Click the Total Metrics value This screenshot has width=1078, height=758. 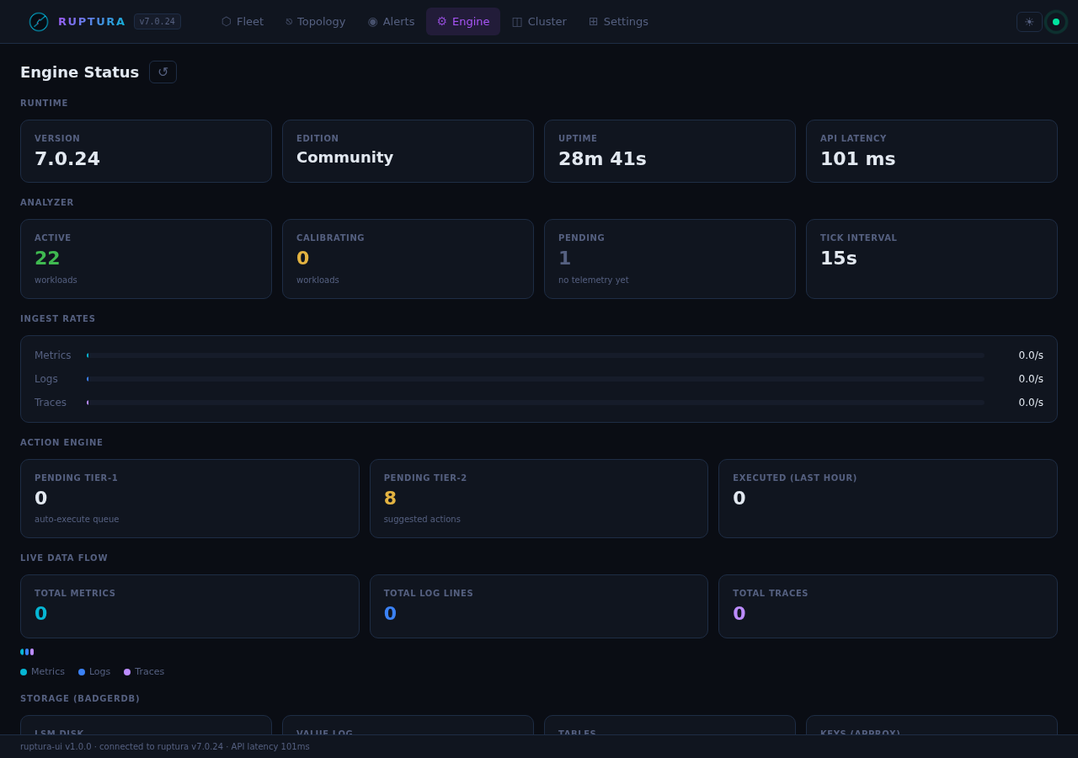40,614
